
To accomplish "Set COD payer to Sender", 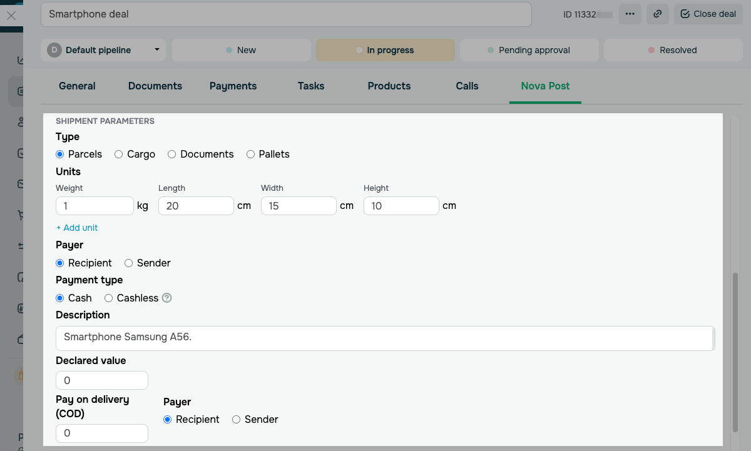I will [237, 420].
